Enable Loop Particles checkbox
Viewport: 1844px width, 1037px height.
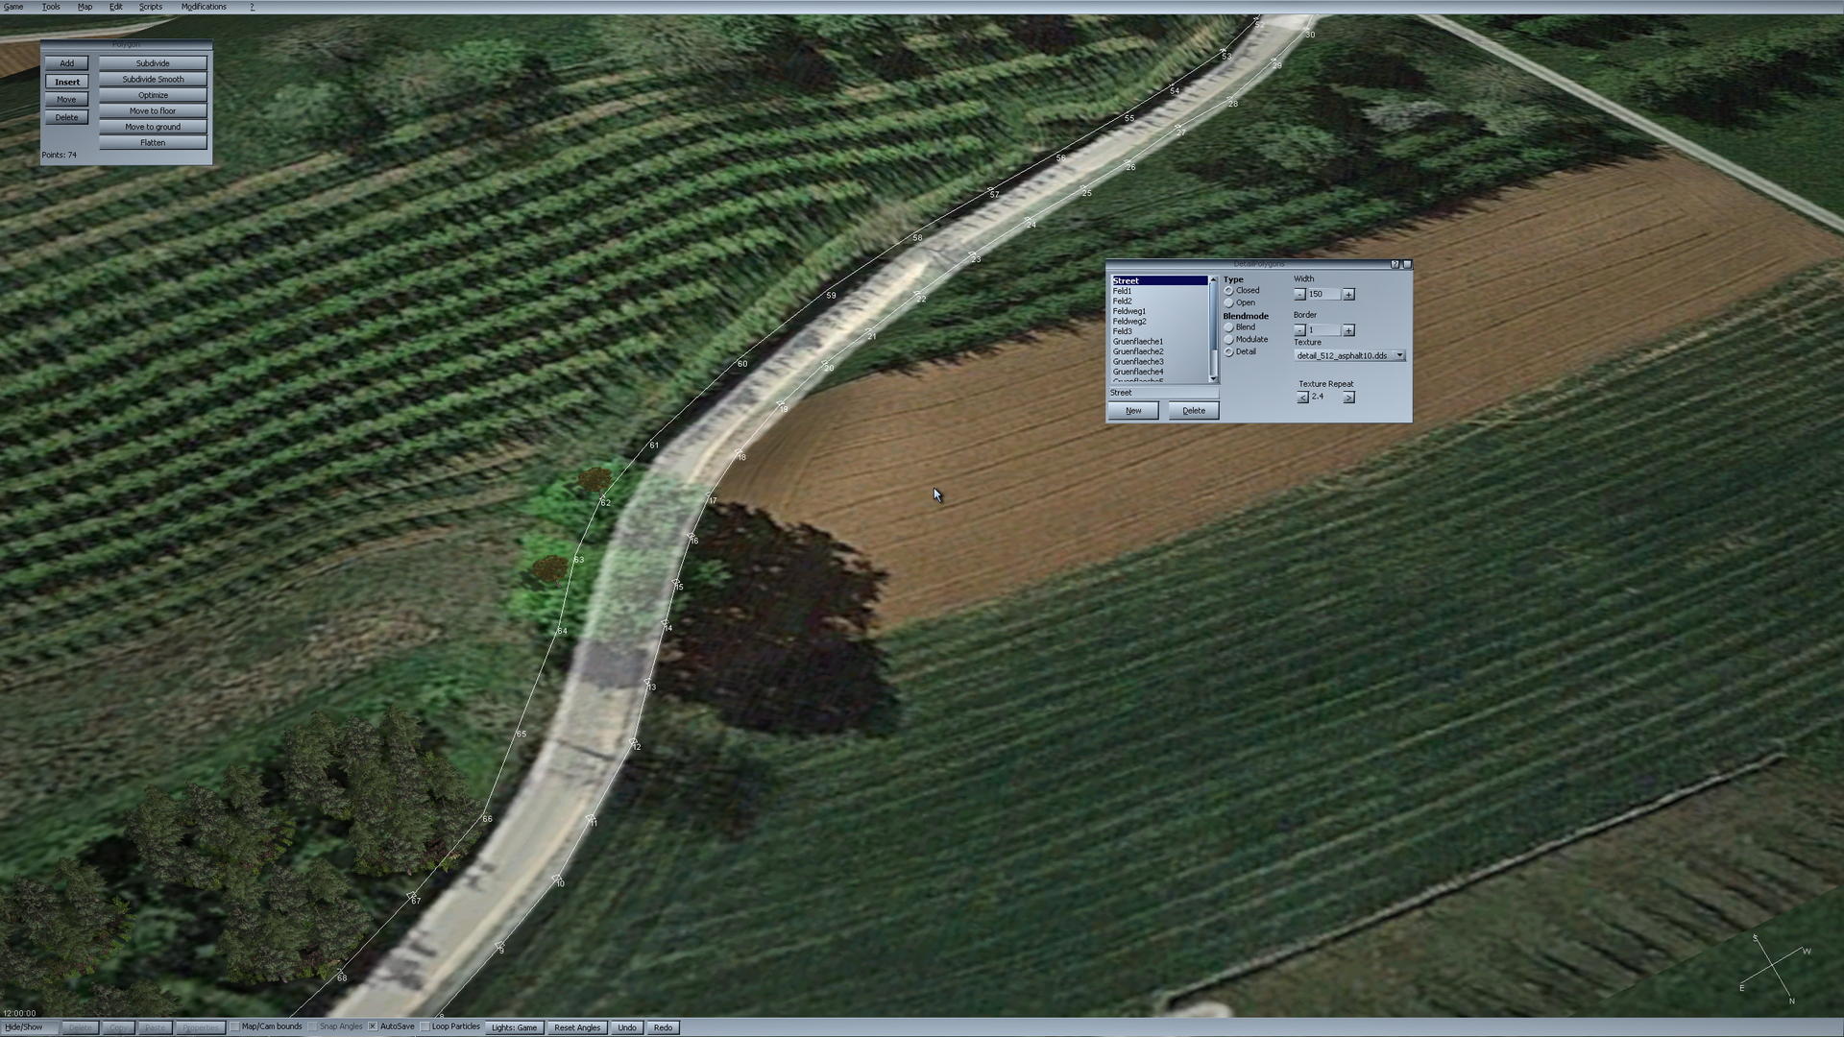425,1027
